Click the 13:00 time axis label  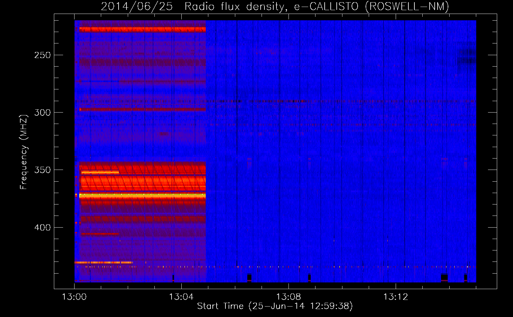[74, 297]
